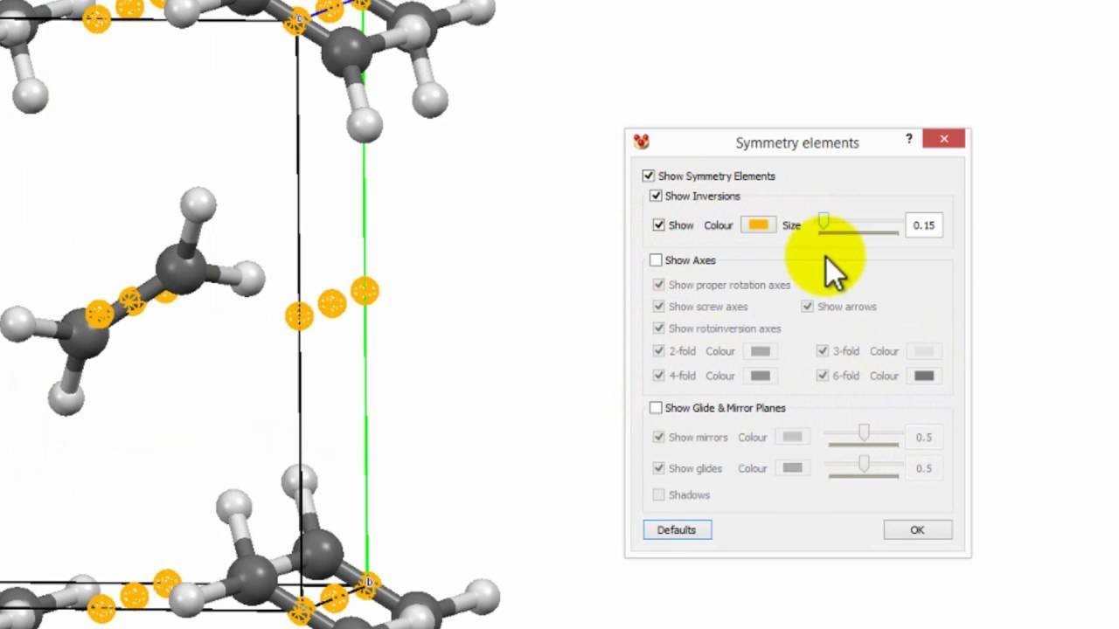Image resolution: width=1119 pixels, height=629 pixels.
Task: Click the mirrors opacity slider handle
Action: pyautogui.click(x=864, y=433)
